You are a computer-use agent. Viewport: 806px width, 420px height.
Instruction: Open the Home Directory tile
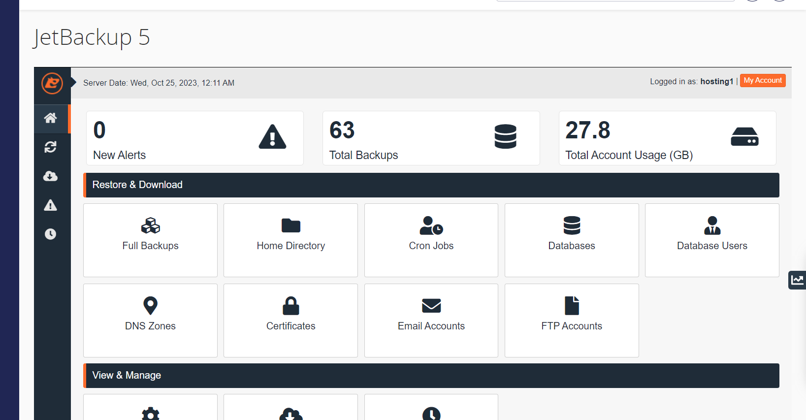click(x=290, y=240)
